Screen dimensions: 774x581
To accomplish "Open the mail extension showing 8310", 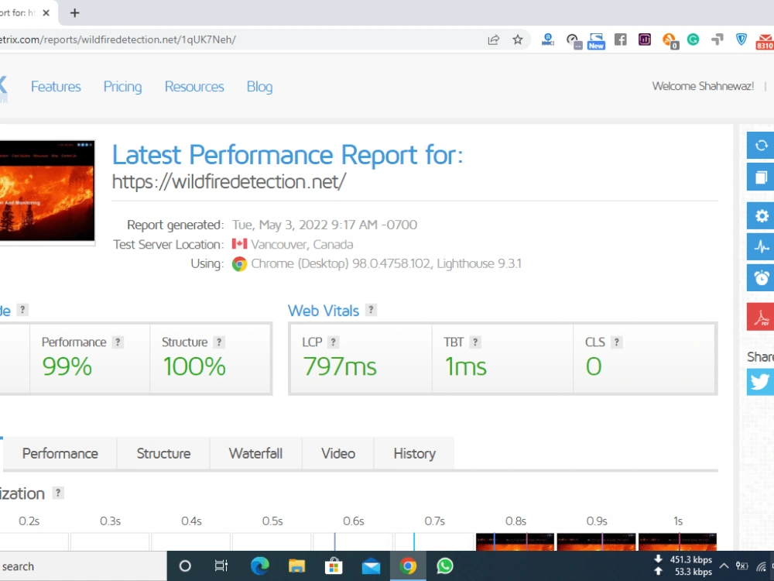I will [x=765, y=41].
